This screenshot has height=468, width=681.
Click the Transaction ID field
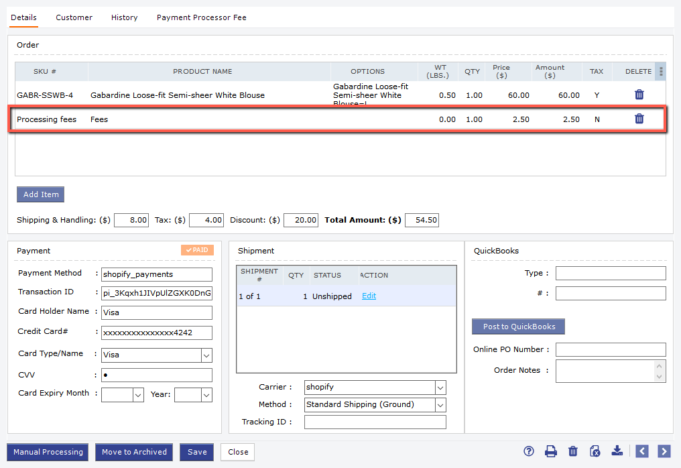(x=157, y=293)
